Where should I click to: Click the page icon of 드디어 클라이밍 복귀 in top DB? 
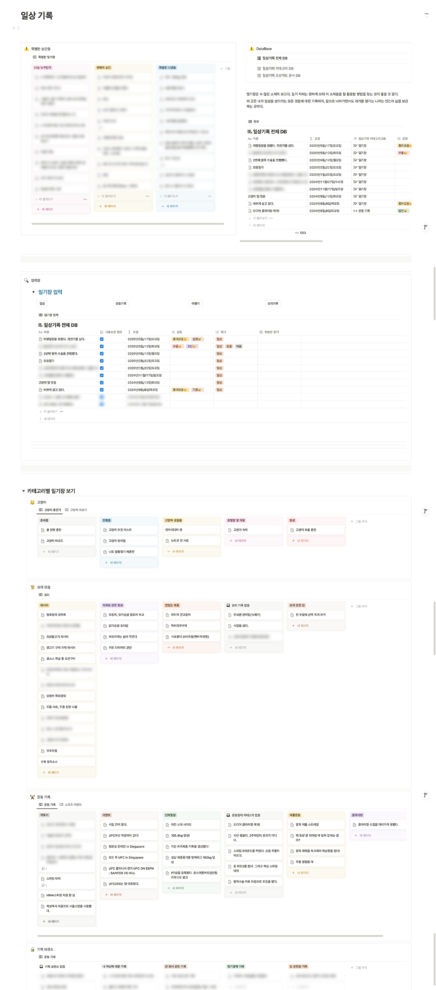(x=250, y=210)
